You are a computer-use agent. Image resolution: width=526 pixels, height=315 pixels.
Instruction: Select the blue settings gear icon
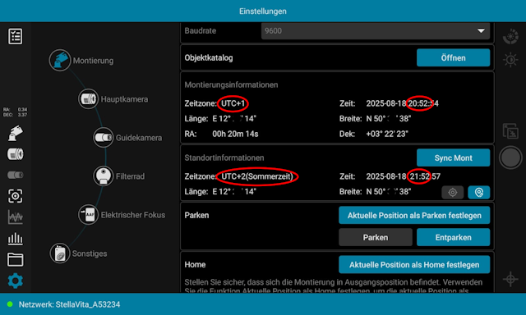(16, 281)
